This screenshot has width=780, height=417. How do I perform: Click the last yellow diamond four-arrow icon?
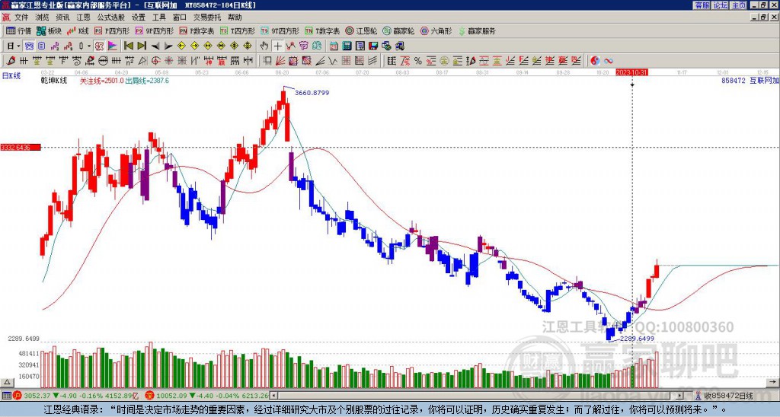point(248,46)
